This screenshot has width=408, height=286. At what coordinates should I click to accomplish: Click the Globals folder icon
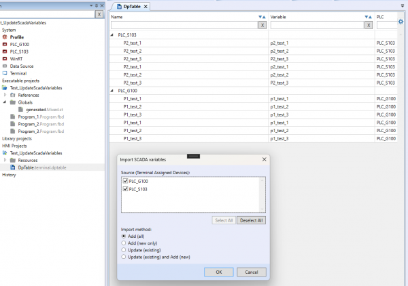(13, 102)
